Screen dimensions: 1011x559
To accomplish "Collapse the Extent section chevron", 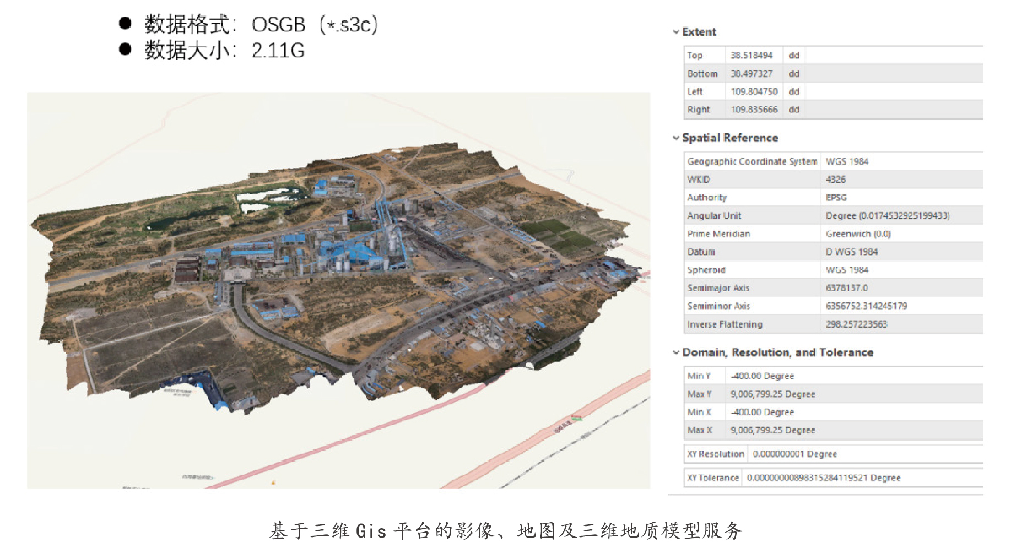I will tap(675, 32).
